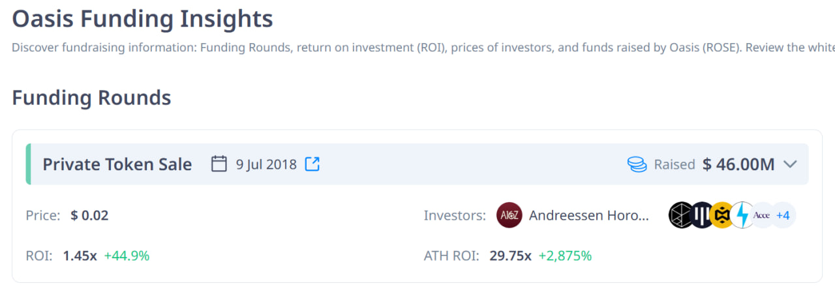Open the Andreessen Horo... investor link
Screen dimensions: 835x294
click(x=589, y=215)
